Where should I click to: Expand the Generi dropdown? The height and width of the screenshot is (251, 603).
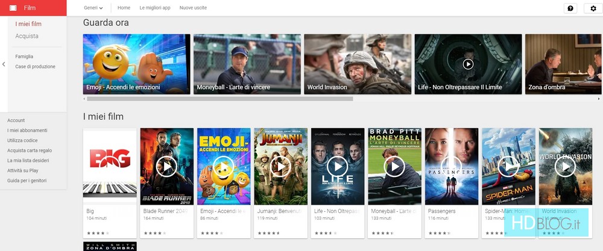[93, 8]
